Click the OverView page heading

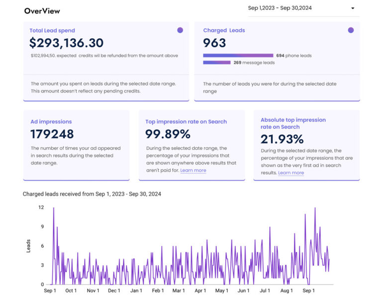click(42, 11)
